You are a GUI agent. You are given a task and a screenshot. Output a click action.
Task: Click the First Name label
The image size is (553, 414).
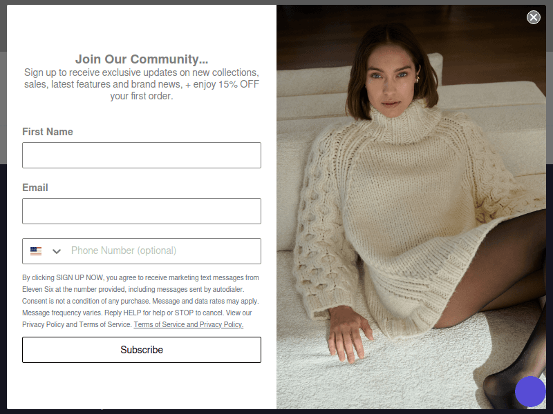coord(48,132)
